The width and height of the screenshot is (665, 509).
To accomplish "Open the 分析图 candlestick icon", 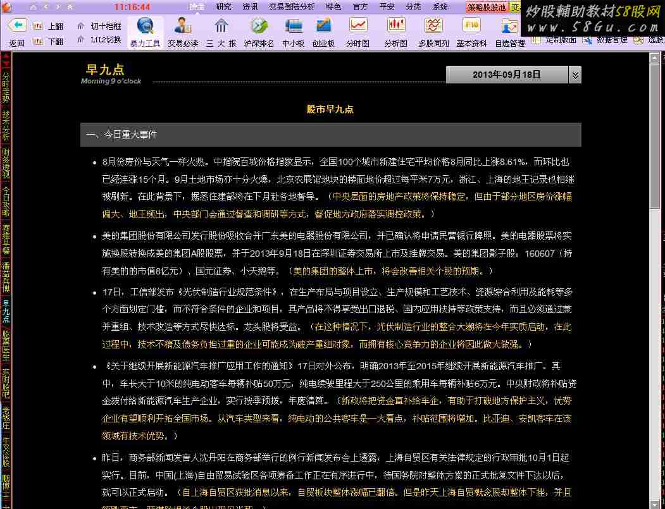I will click(395, 25).
